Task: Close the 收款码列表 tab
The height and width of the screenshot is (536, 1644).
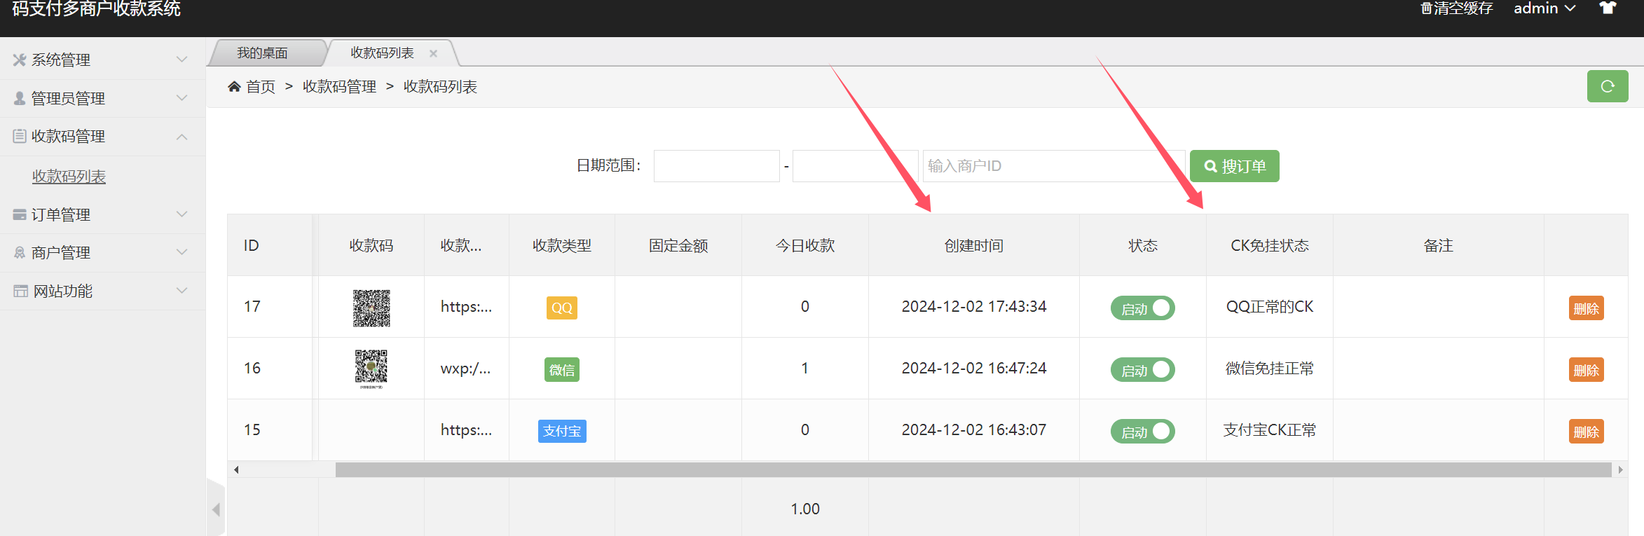Action: click(433, 53)
